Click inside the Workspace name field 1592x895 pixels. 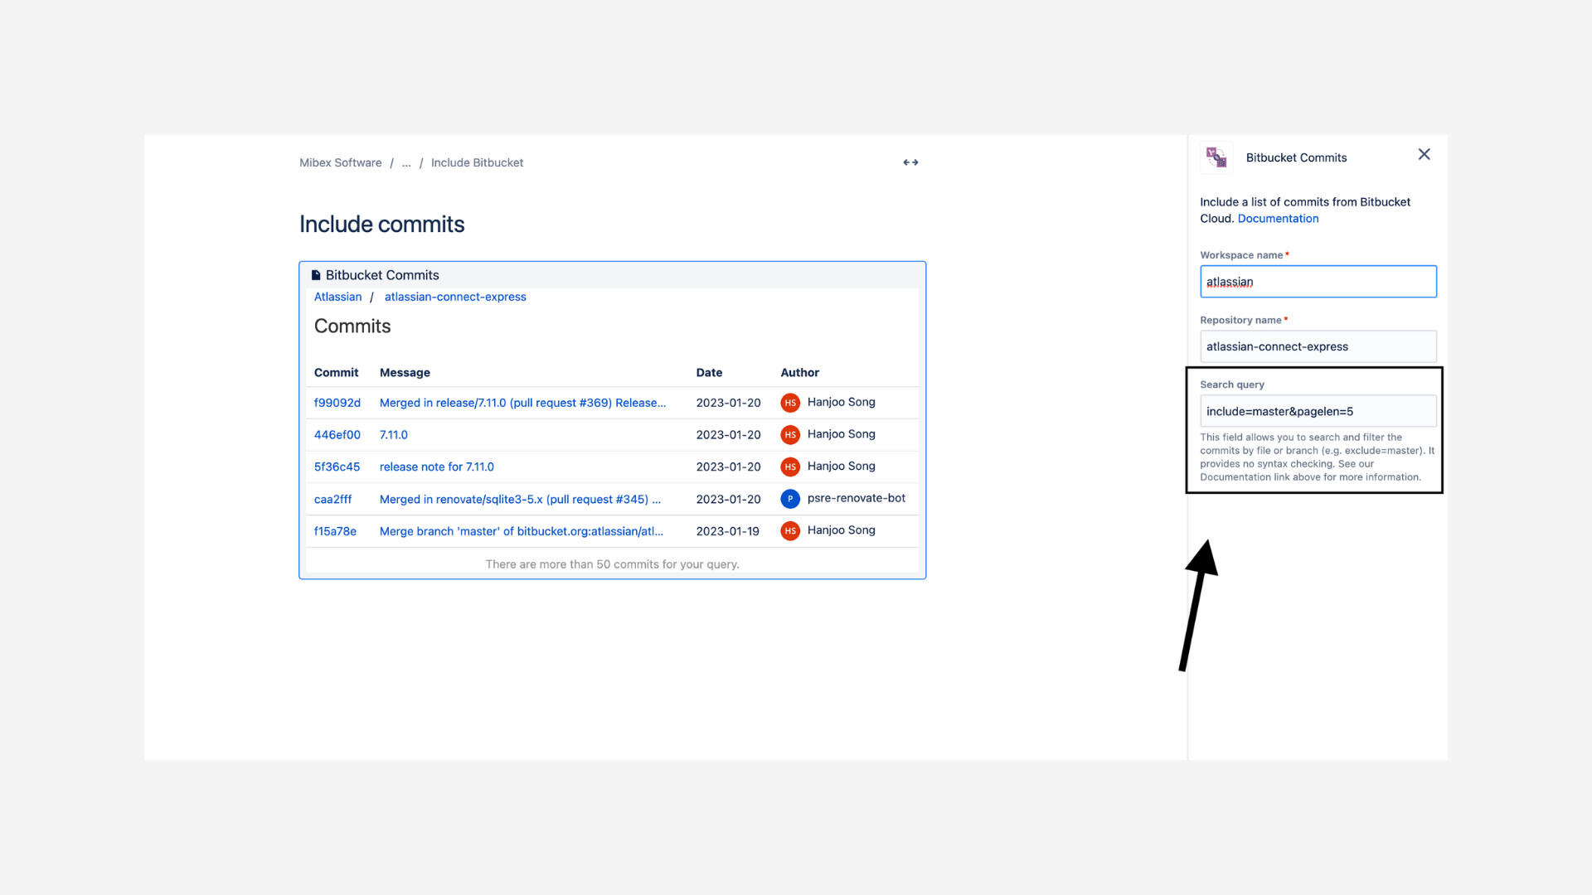click(x=1318, y=282)
